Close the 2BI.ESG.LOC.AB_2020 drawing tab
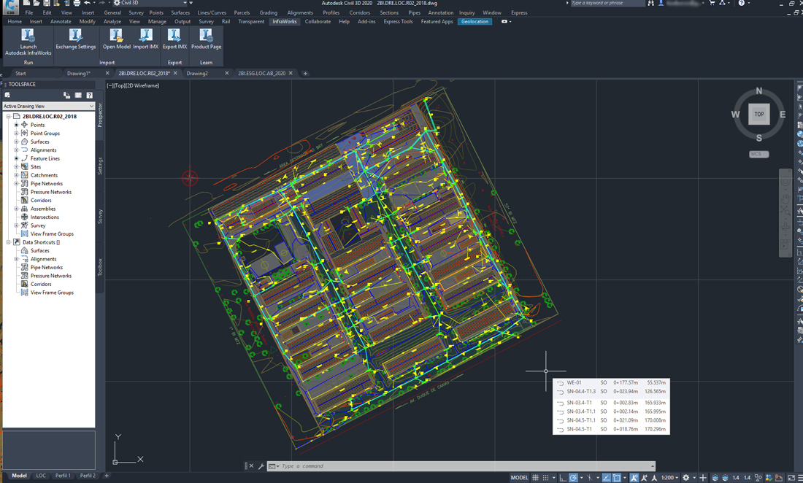This screenshot has width=803, height=483. (291, 73)
